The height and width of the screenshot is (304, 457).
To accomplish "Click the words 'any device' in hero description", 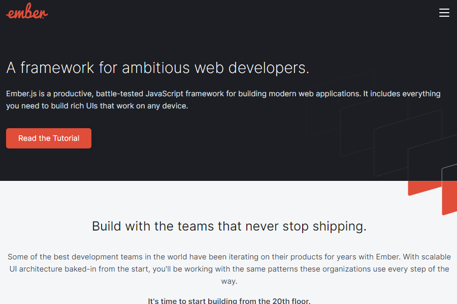I will pyautogui.click(x=167, y=106).
